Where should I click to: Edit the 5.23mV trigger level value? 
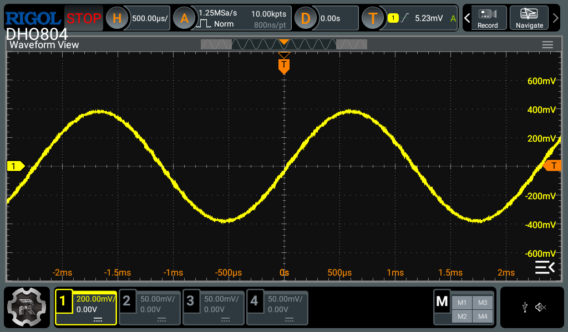click(429, 18)
